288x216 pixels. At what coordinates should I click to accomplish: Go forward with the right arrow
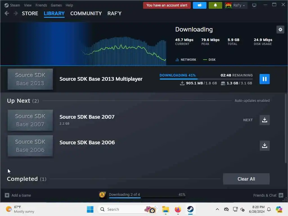coord(16,13)
